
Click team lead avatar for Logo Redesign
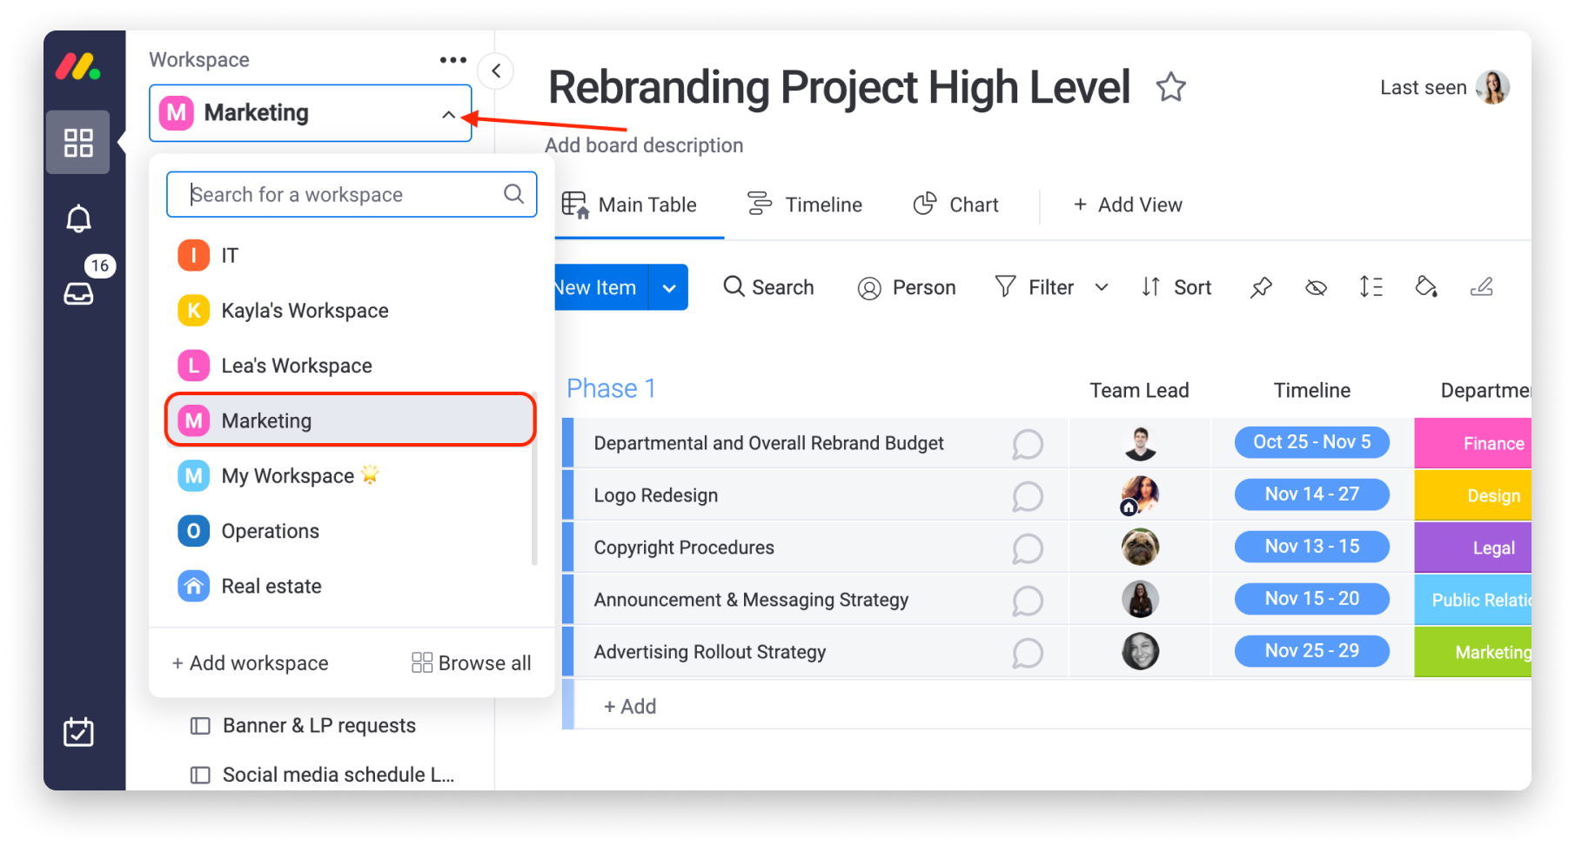[x=1140, y=495]
